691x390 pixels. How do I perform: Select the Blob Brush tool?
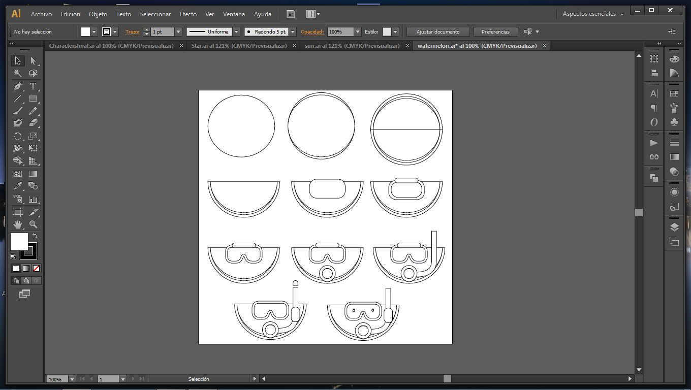pos(18,123)
